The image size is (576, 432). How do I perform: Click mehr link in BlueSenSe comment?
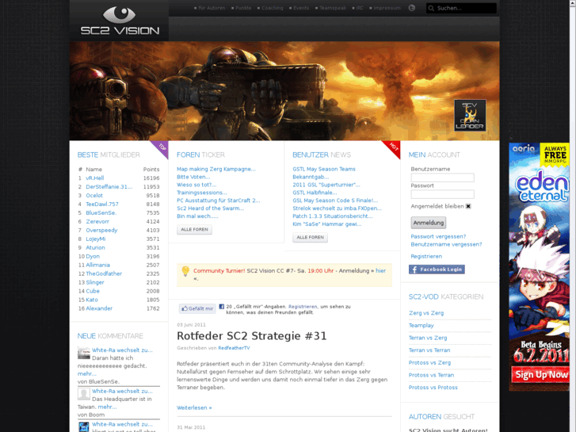pyautogui.click(x=86, y=374)
